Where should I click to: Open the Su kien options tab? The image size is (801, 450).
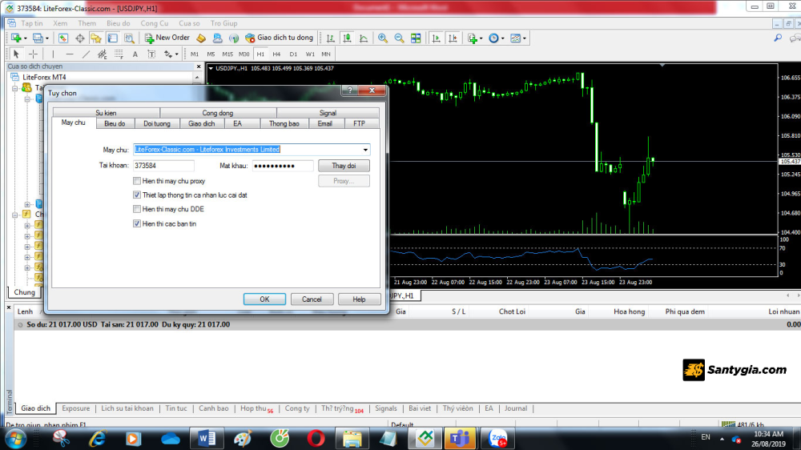coord(106,113)
